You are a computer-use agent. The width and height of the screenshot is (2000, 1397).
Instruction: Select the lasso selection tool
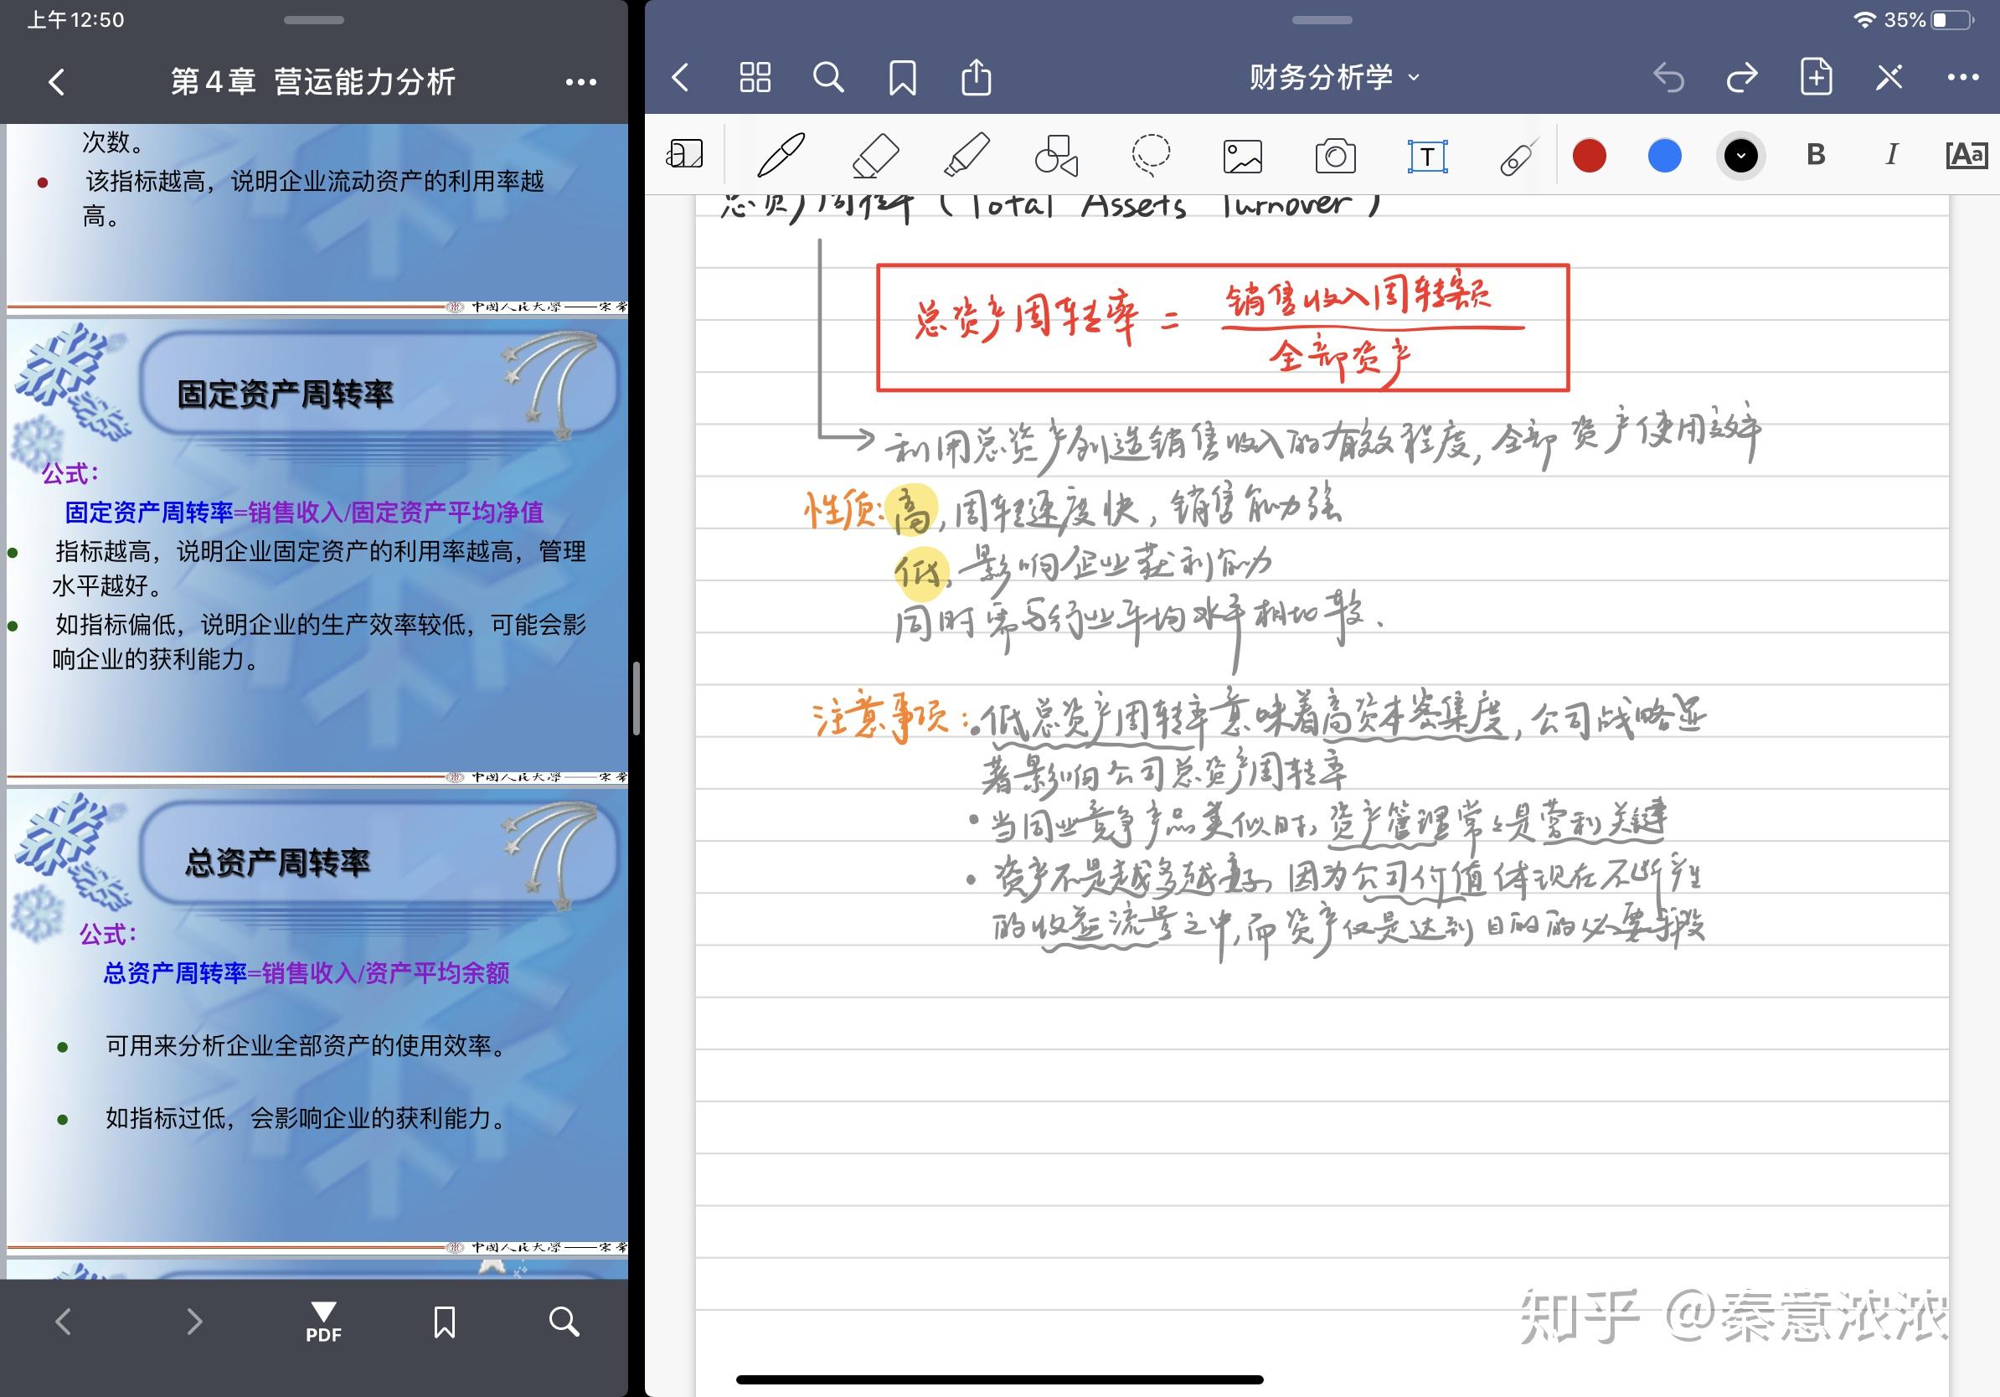coord(1150,156)
